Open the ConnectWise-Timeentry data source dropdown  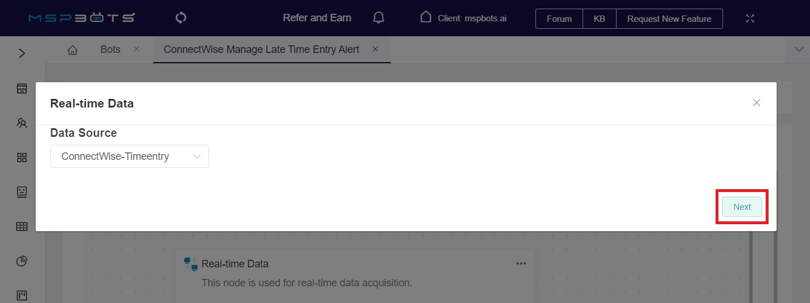130,156
